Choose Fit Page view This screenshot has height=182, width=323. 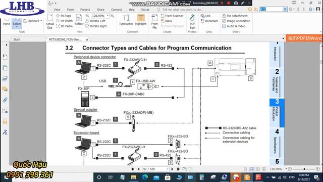click(64, 16)
